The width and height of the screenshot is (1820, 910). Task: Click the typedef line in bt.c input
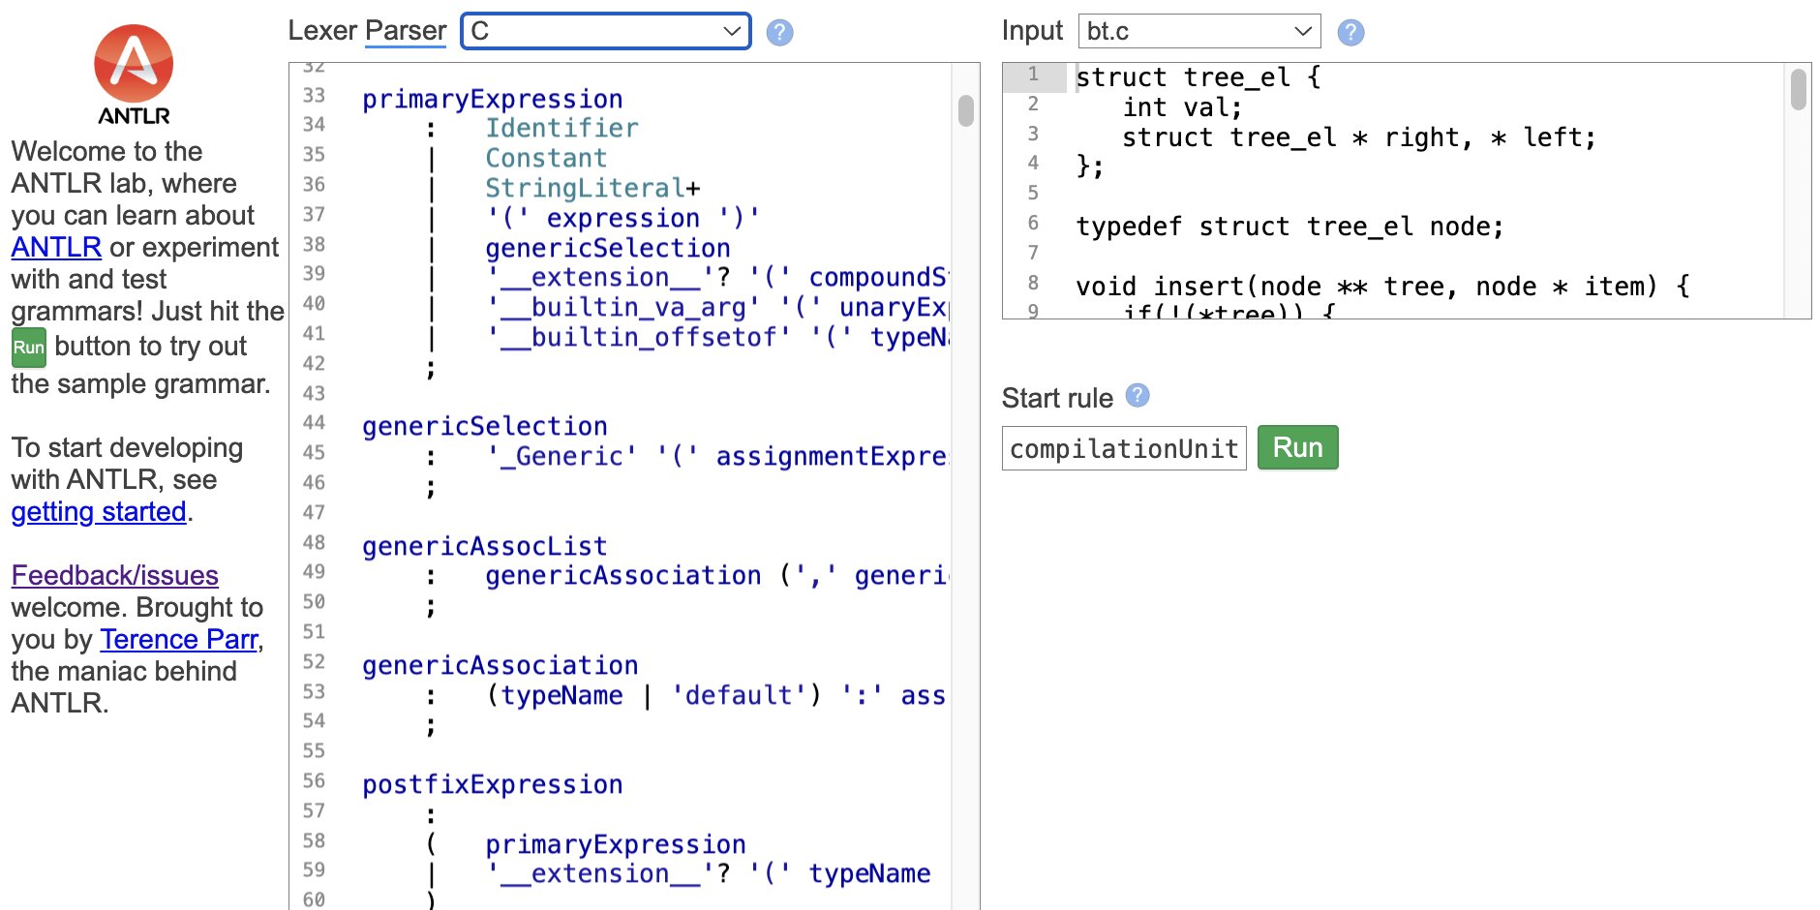[1288, 227]
